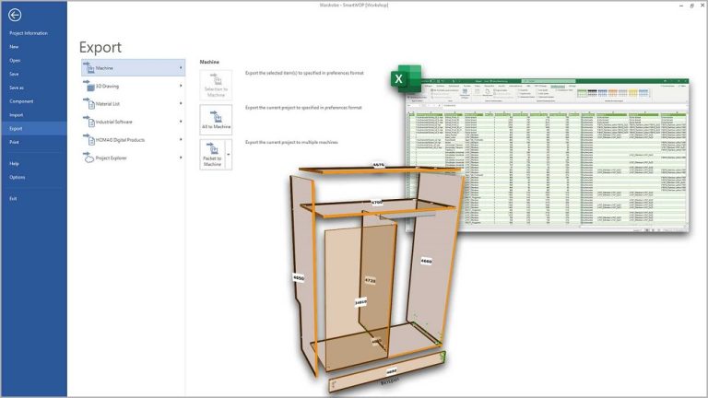Viewport: 708px width, 398px height.
Task: Expand the Project Explorer submenu arrow
Action: [180, 158]
